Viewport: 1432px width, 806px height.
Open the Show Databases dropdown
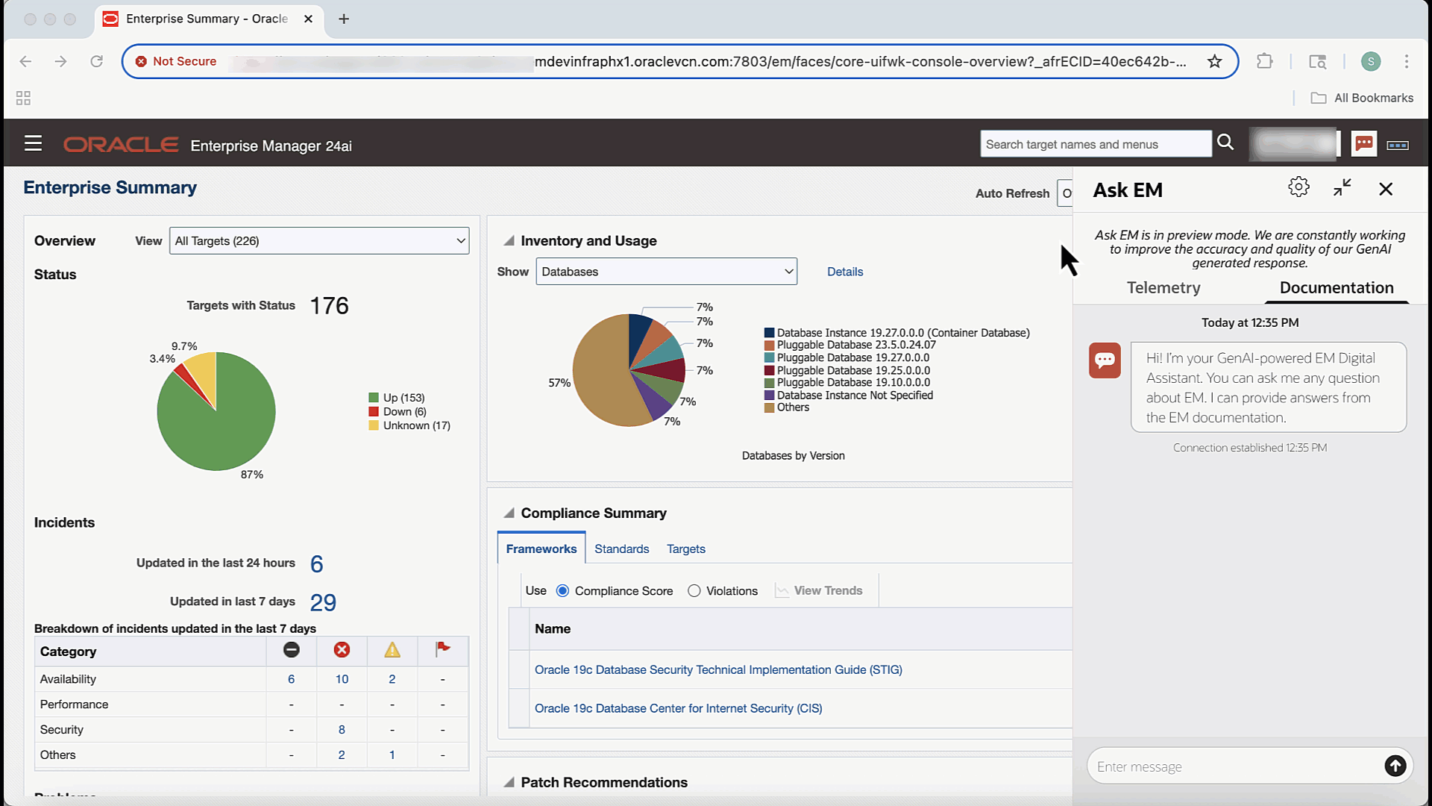(x=666, y=272)
